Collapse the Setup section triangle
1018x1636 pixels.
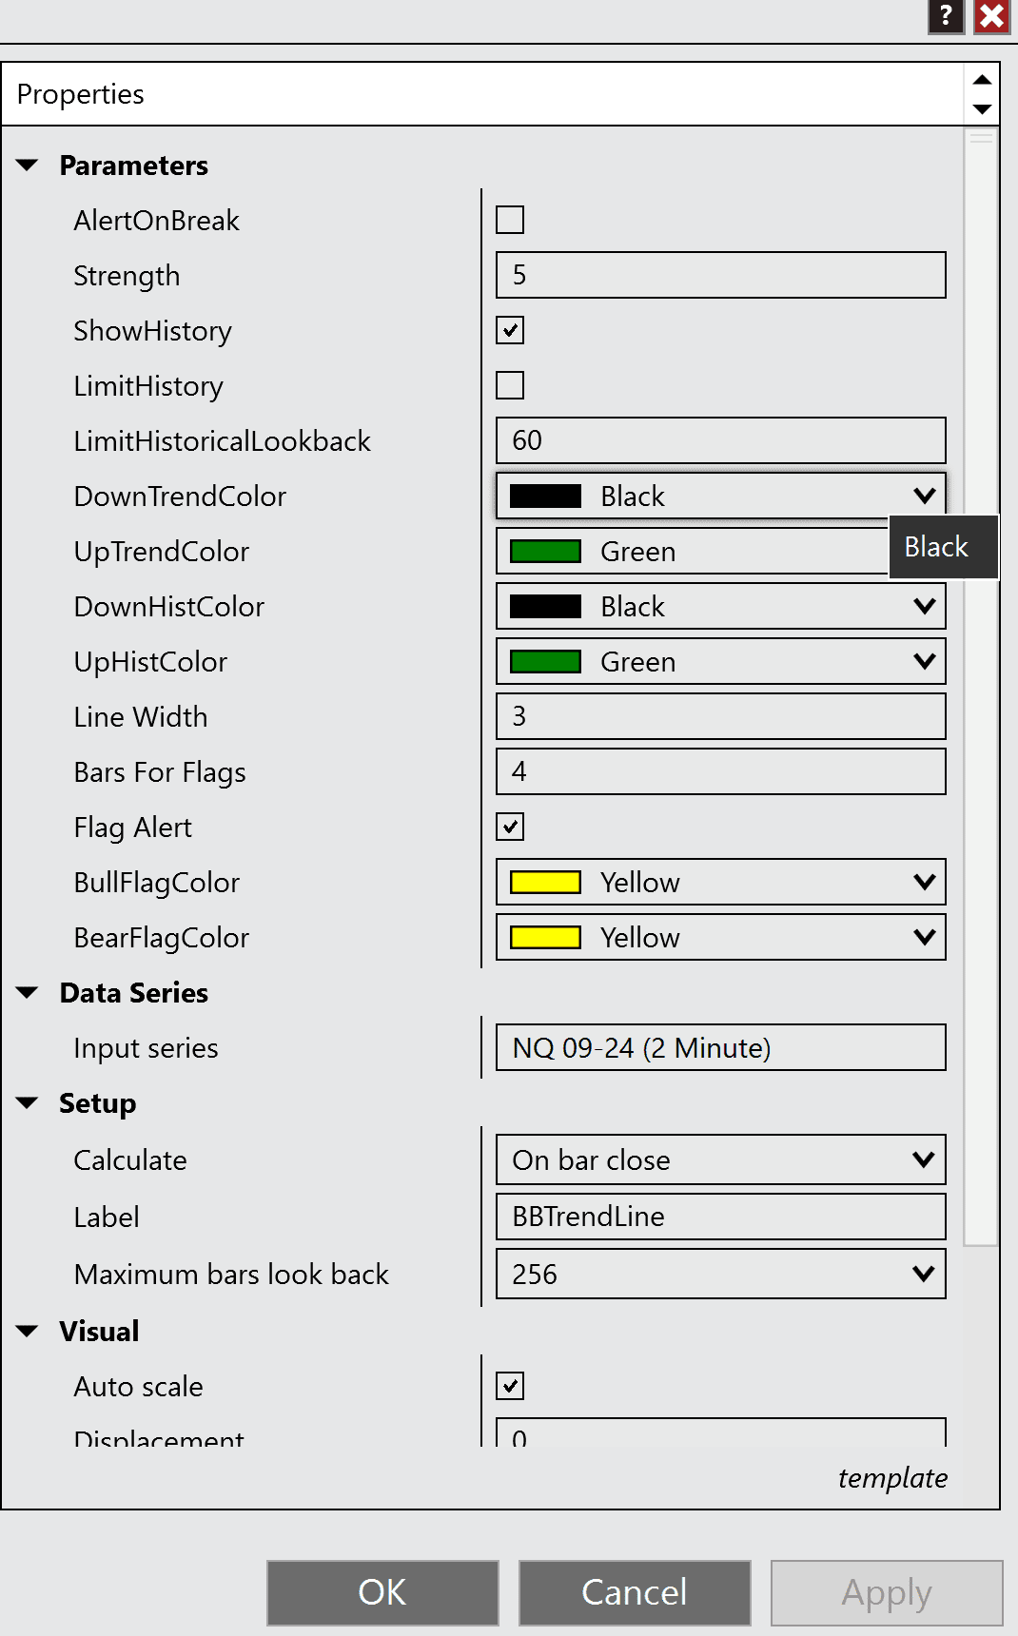[x=28, y=1103]
